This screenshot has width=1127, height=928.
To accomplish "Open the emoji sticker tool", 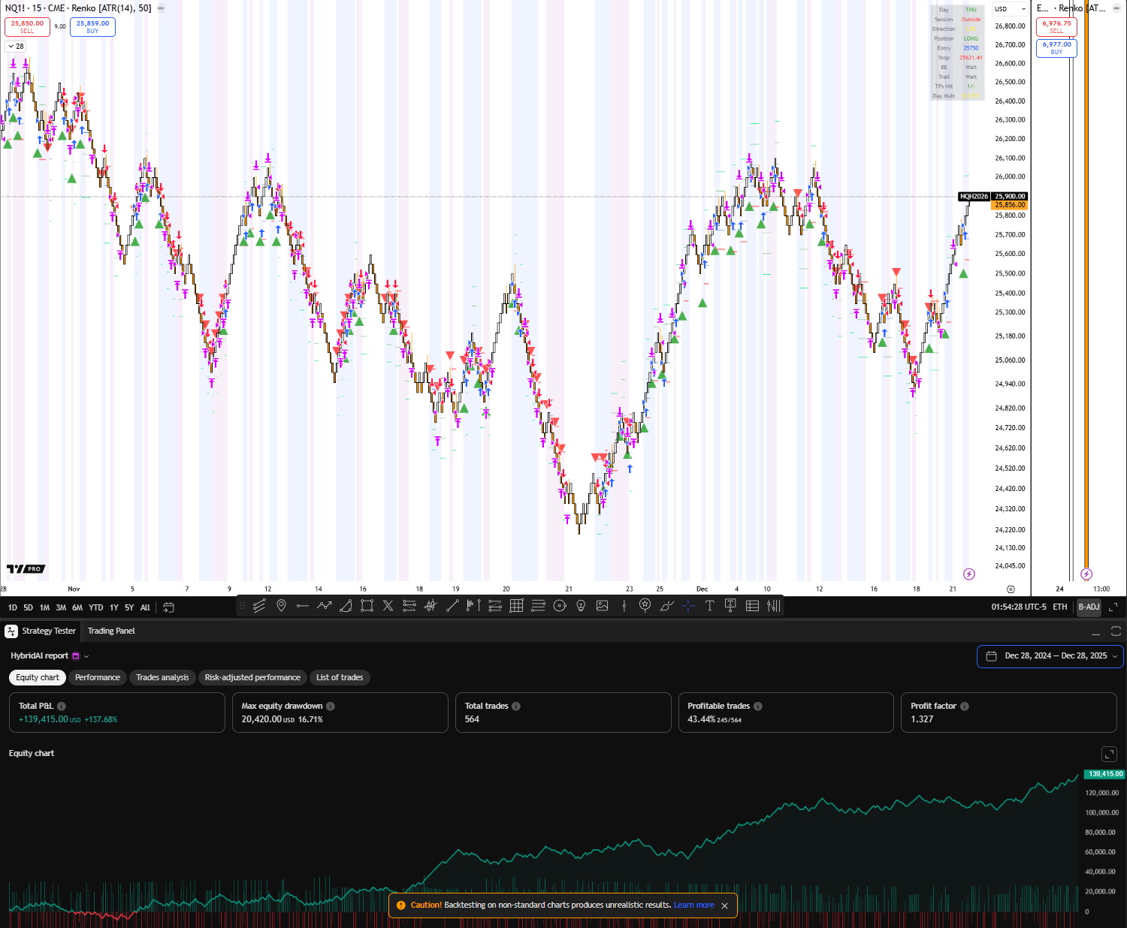I will click(x=646, y=606).
